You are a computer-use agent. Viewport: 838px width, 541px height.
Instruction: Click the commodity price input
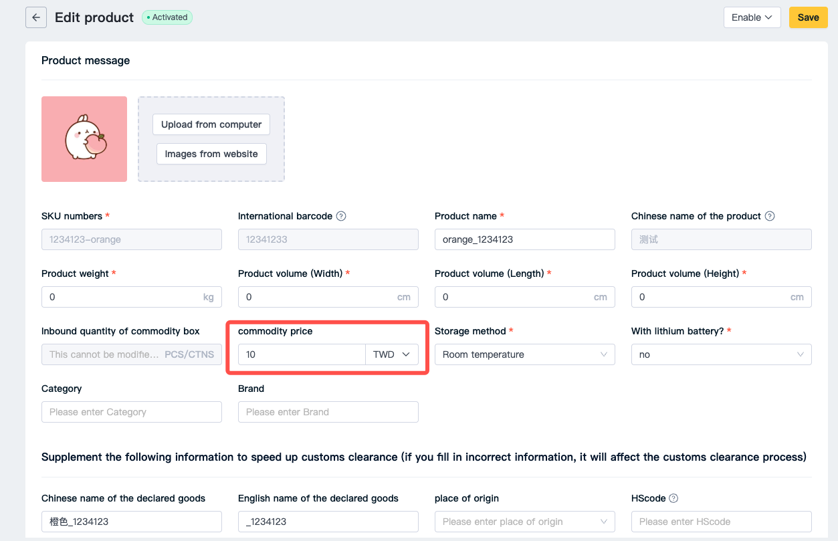[302, 354]
